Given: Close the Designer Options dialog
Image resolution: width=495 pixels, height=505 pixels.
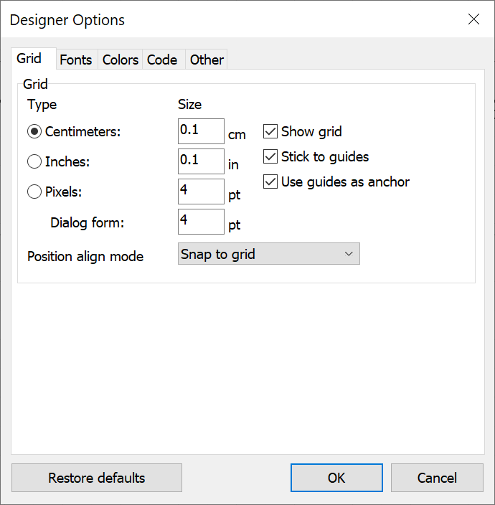Looking at the screenshot, I should 473,19.
